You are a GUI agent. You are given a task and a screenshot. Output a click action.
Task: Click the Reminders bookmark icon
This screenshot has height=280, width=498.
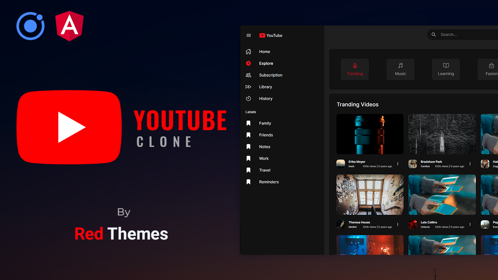(248, 182)
